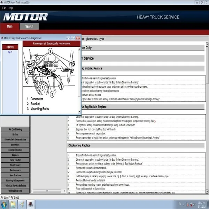Click '1. Connector' legend in Image Viewer
The image size is (209, 209).
pyautogui.click(x=35, y=99)
